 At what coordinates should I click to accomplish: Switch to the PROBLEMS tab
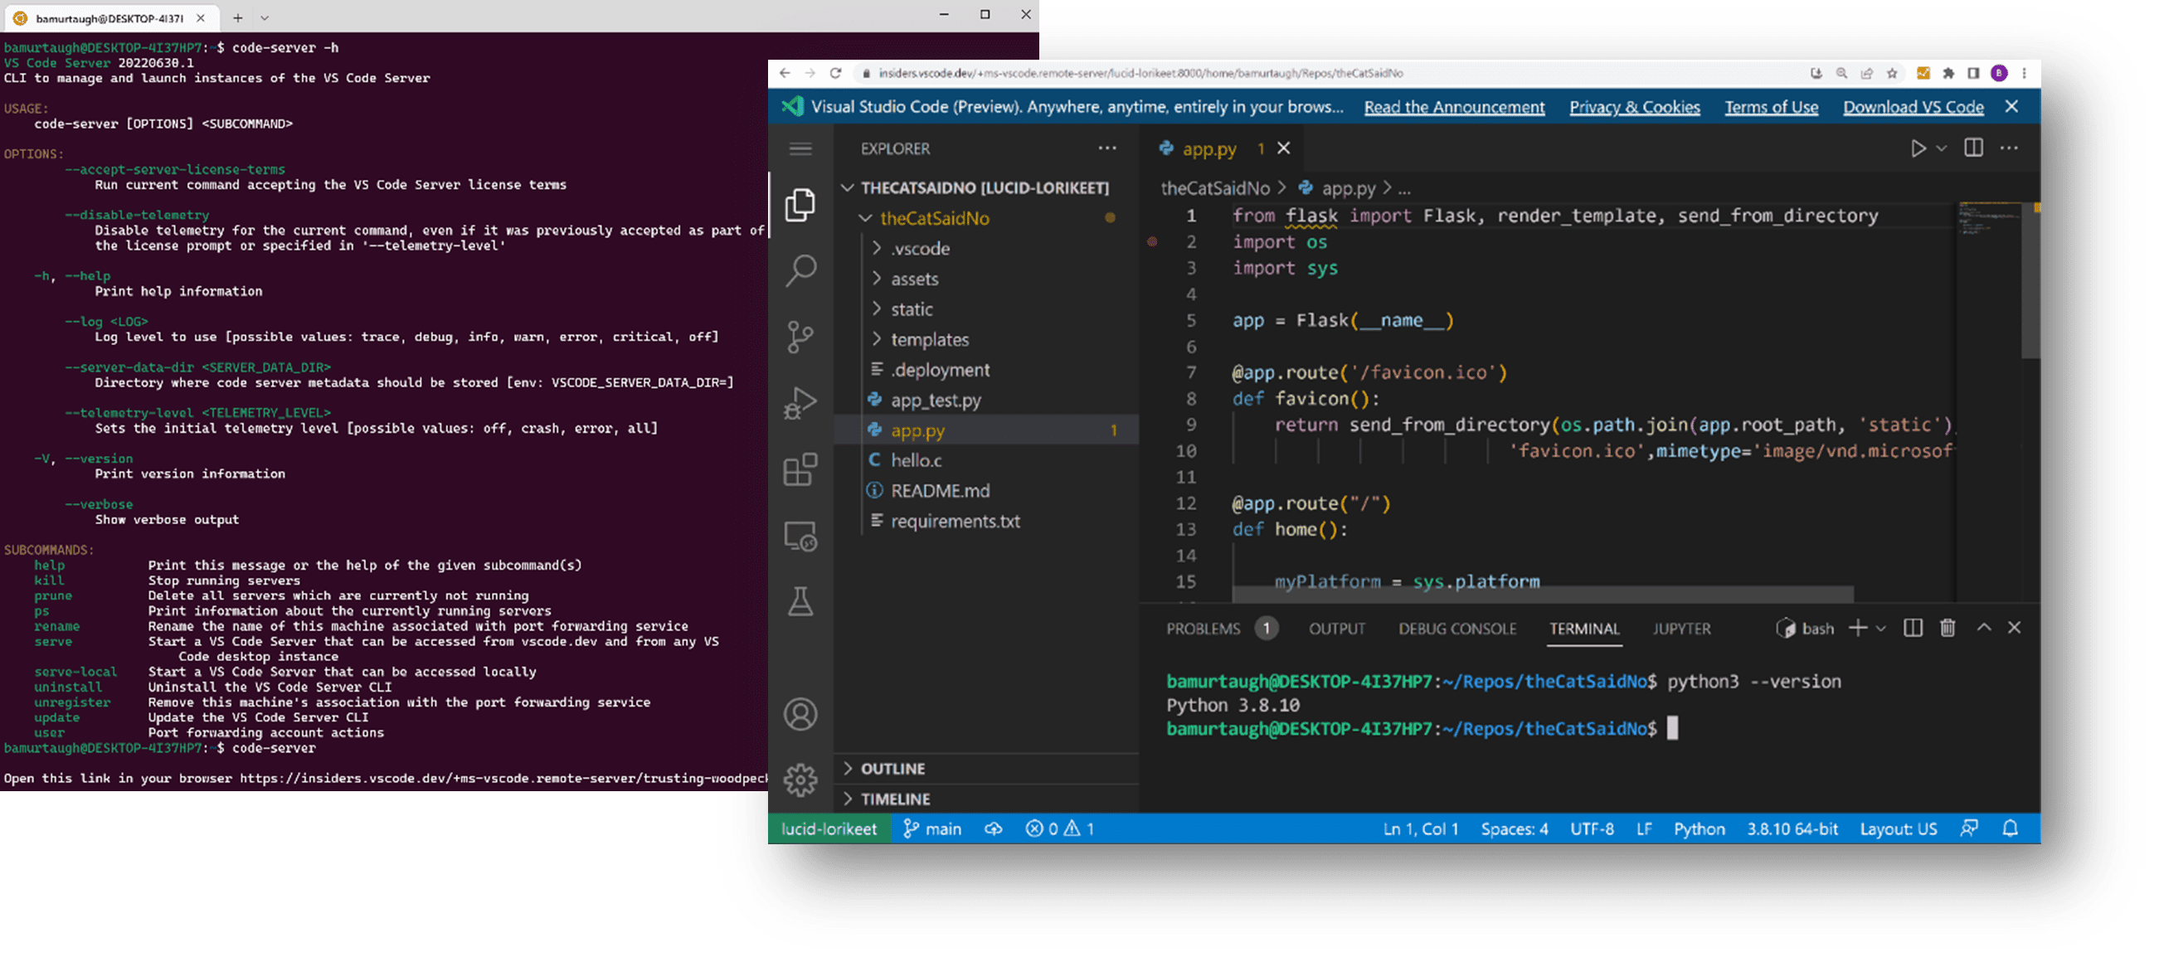pyautogui.click(x=1203, y=629)
